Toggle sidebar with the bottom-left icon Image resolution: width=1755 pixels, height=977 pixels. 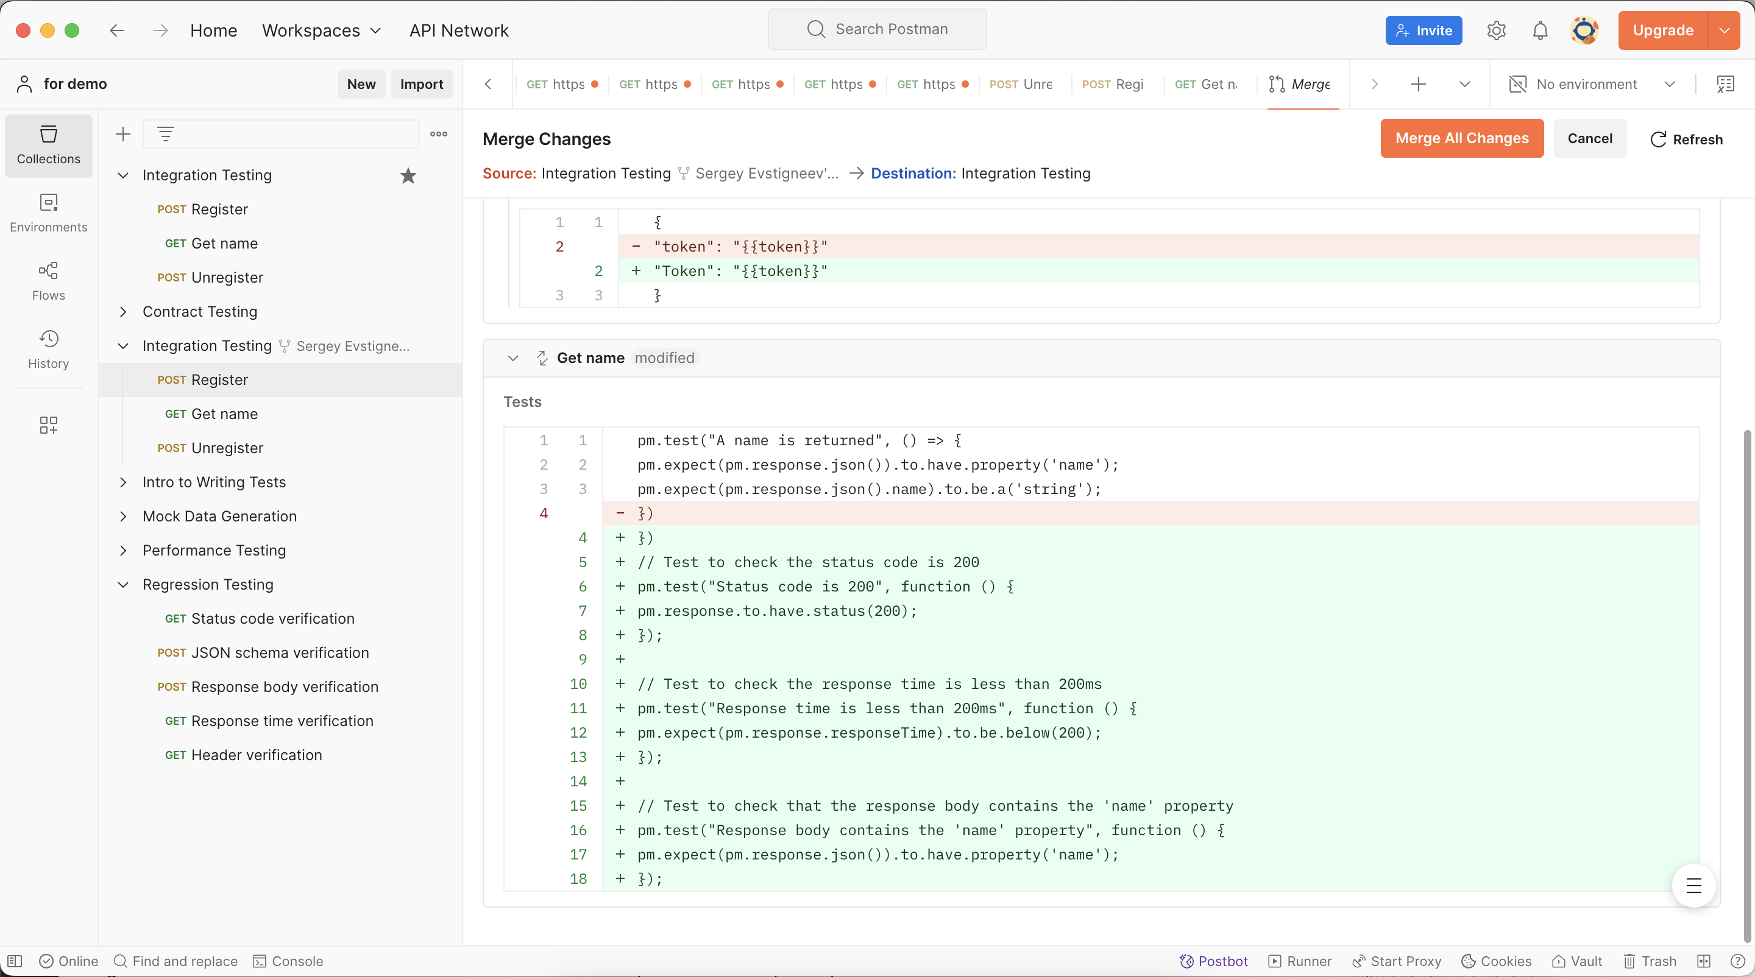point(14,961)
